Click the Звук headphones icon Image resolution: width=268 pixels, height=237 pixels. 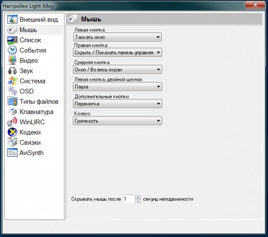coord(12,71)
